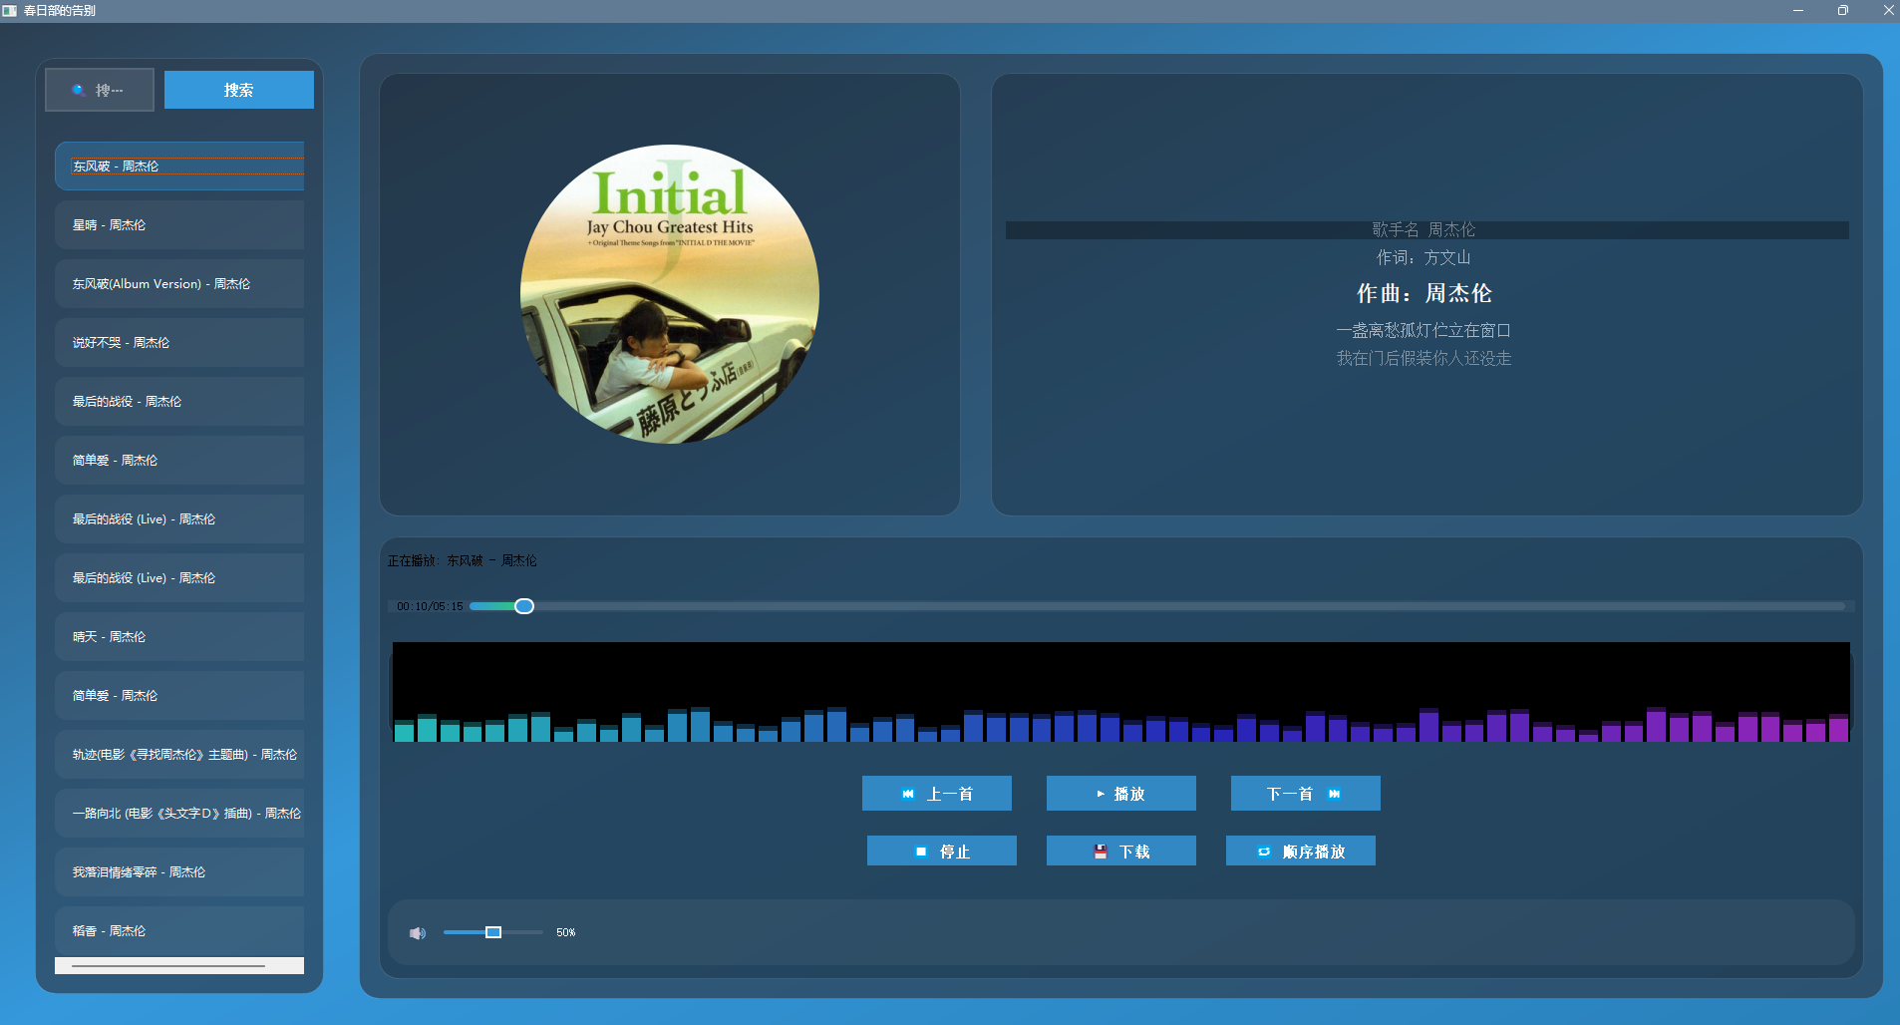Click the stop square icon on 停止
This screenshot has height=1025, width=1900.
(x=921, y=852)
